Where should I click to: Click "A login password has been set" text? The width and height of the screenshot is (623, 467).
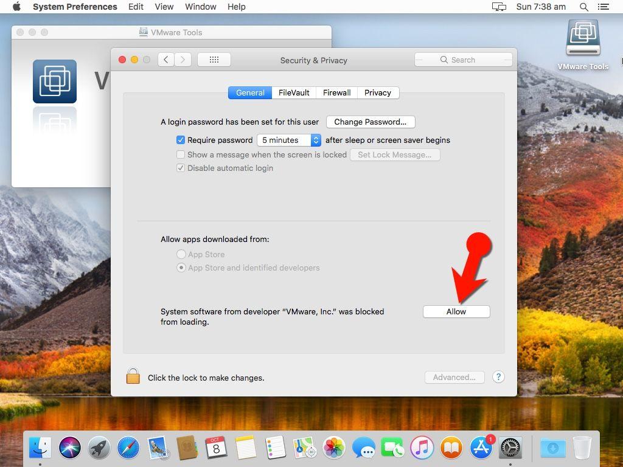click(240, 122)
